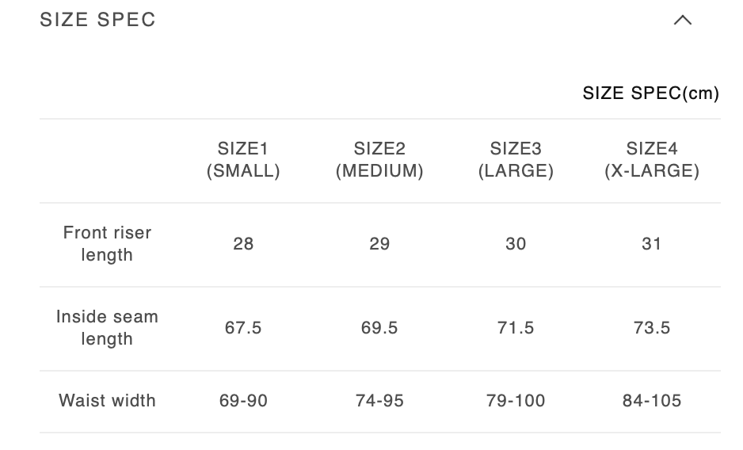Click the inside seam value 71.5

coord(516,328)
